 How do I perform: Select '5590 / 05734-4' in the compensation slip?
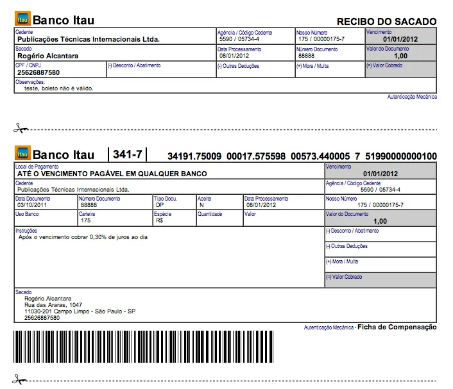click(380, 190)
